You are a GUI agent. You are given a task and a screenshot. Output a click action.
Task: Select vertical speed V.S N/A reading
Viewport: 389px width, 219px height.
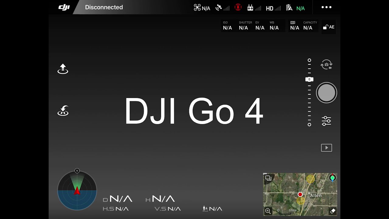pos(167,209)
